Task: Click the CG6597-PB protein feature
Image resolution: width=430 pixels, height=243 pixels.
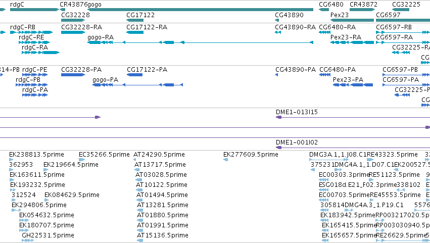Action: 406,75
